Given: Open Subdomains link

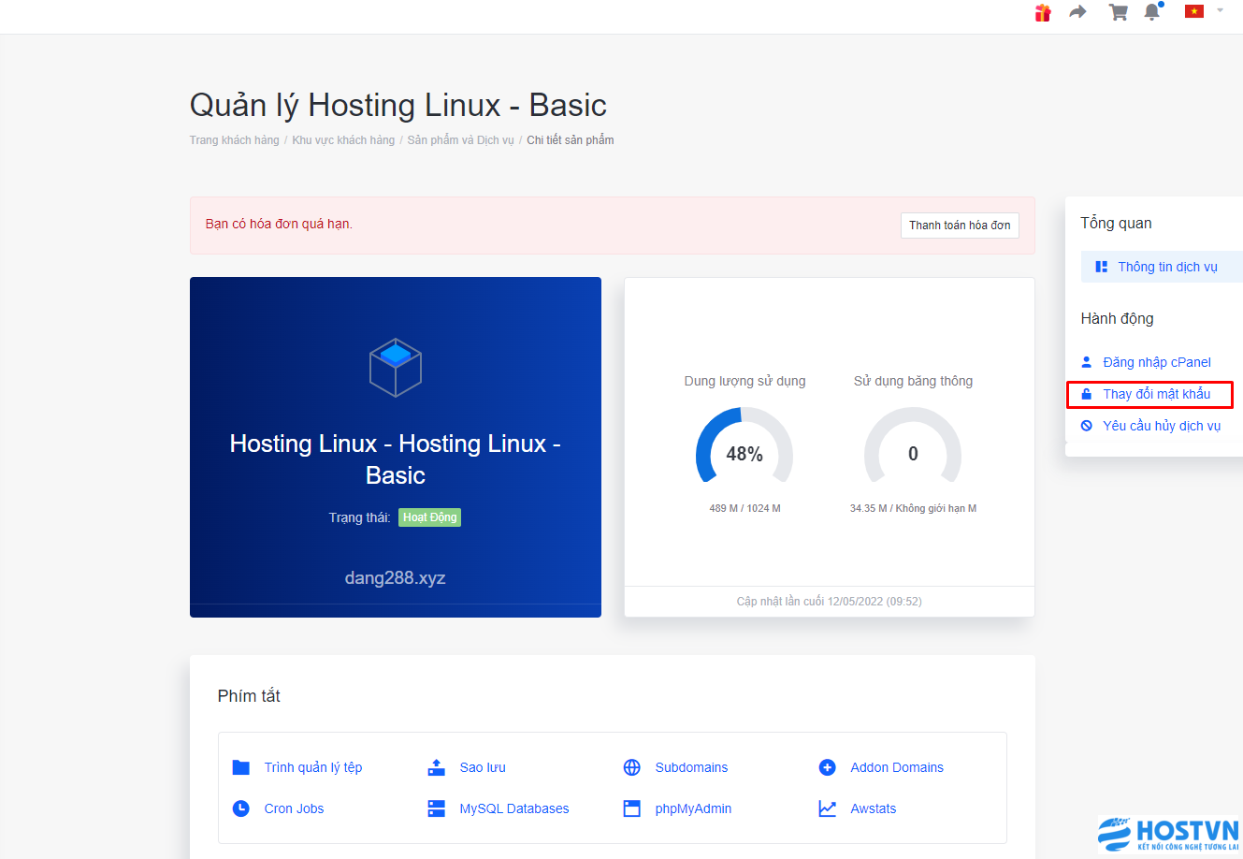Looking at the screenshot, I should pos(691,767).
